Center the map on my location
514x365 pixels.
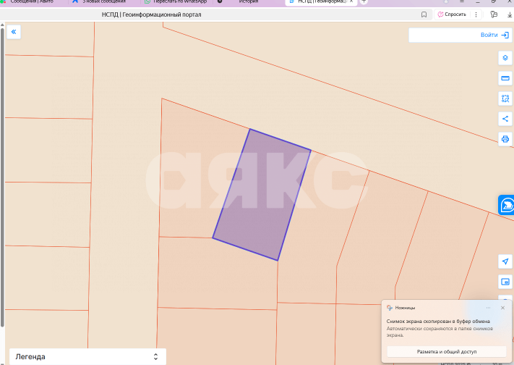pos(505,261)
